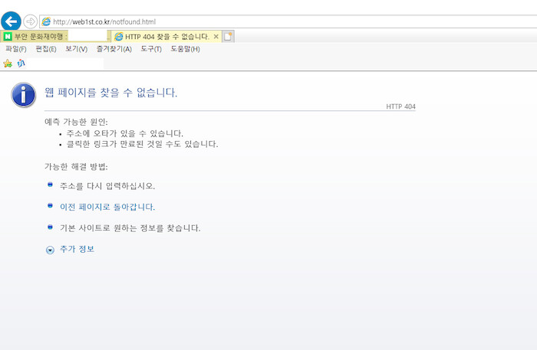The image size is (537, 350).
Task: Click the HTTP 404 label
Action: (400, 106)
